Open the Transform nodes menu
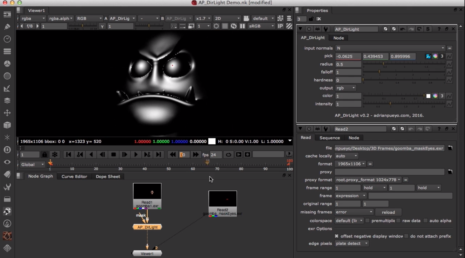 click(7, 113)
